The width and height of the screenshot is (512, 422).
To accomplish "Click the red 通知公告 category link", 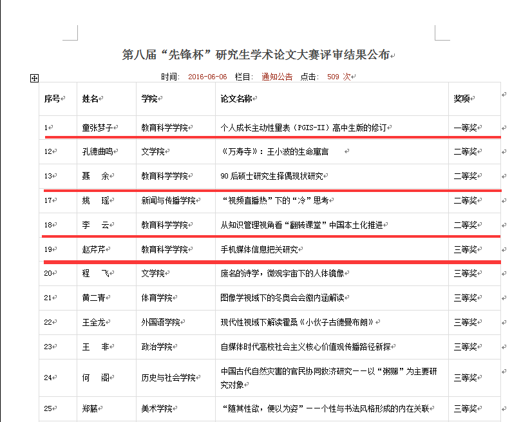I will point(277,77).
